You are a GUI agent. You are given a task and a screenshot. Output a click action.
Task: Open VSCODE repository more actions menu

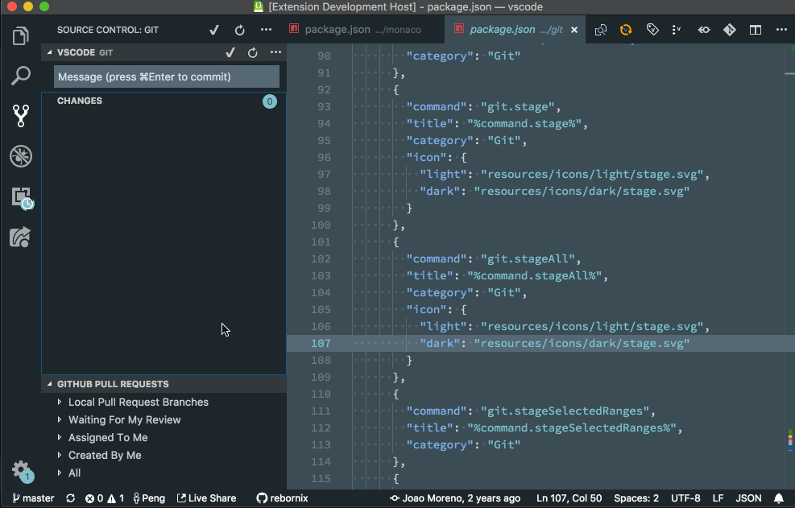[275, 52]
